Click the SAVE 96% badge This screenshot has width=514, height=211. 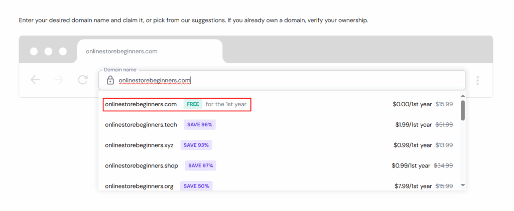(199, 125)
